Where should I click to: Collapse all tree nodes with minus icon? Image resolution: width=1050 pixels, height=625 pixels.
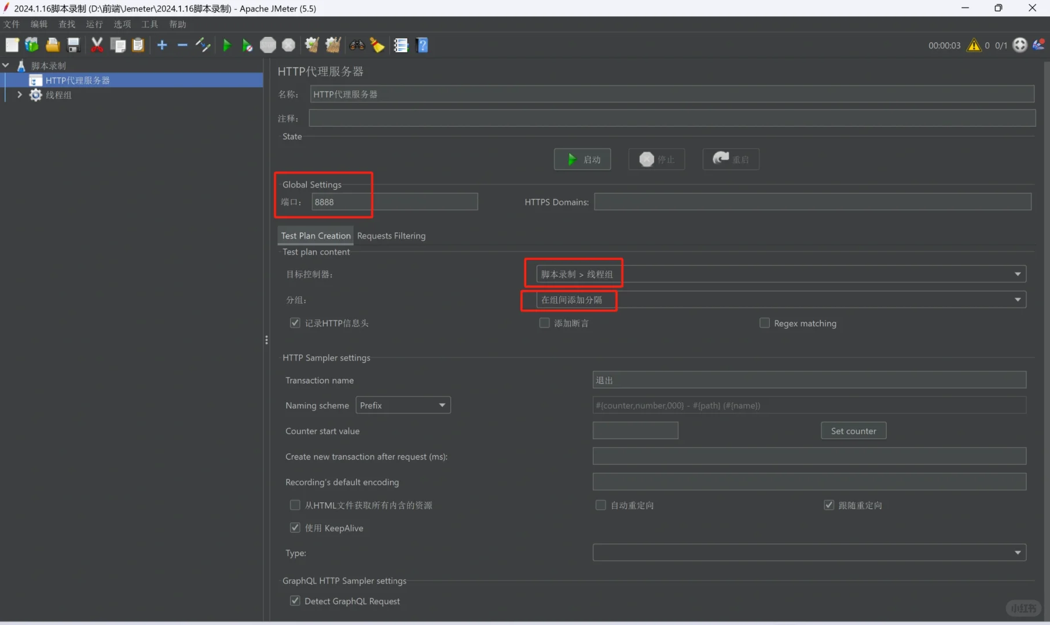[x=182, y=45]
